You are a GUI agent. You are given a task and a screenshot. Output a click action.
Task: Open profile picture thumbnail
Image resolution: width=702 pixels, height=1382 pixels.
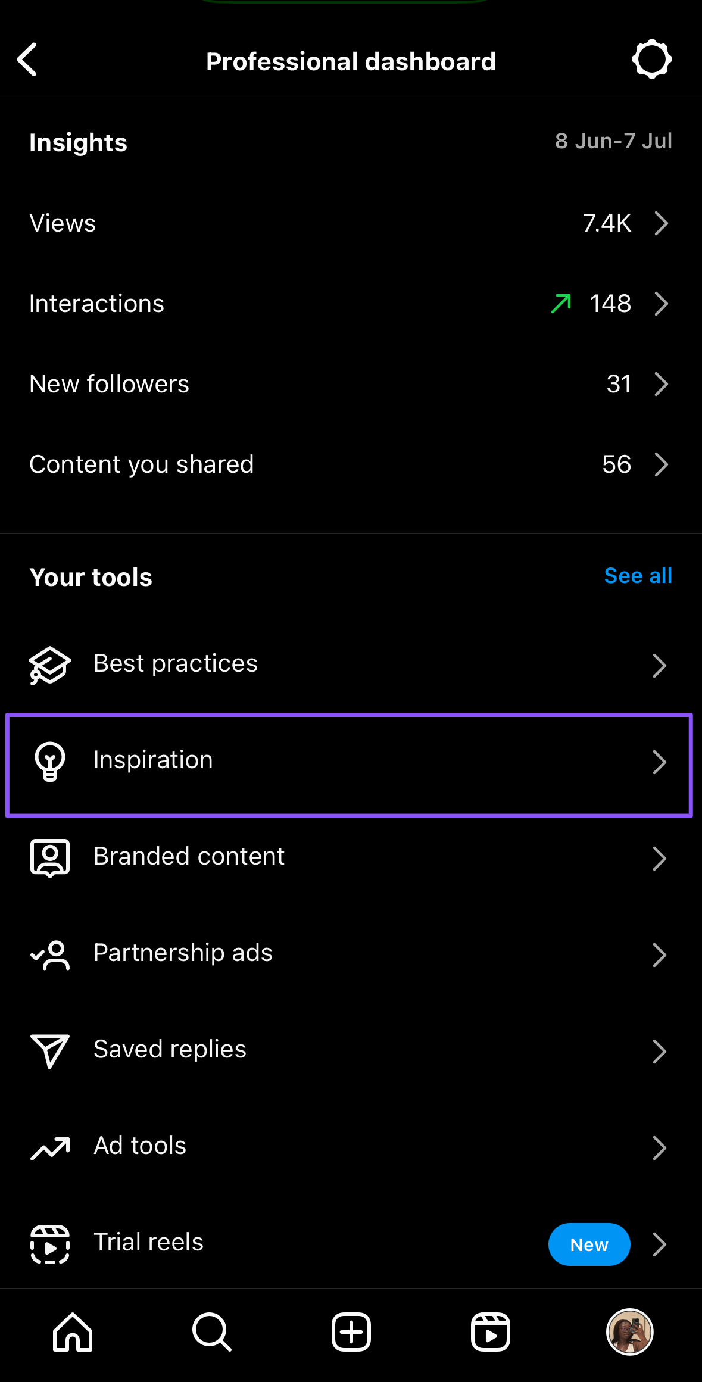pos(629,1332)
